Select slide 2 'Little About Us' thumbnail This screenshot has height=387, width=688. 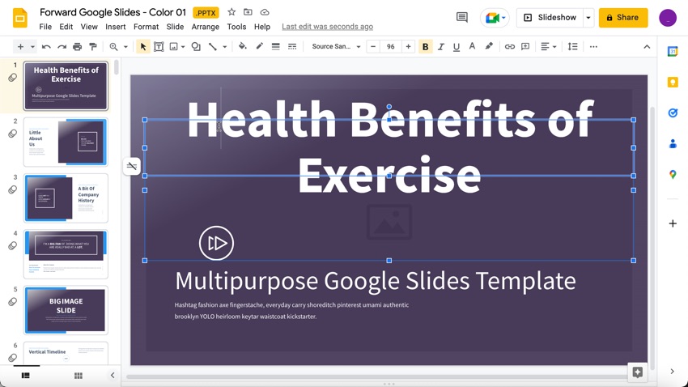coord(66,142)
